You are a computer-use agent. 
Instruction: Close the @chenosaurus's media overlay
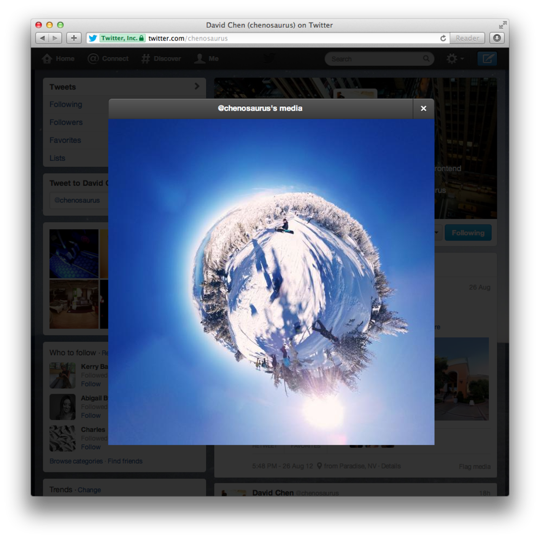click(423, 109)
